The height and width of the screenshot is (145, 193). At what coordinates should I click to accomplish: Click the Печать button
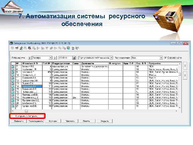(87, 121)
